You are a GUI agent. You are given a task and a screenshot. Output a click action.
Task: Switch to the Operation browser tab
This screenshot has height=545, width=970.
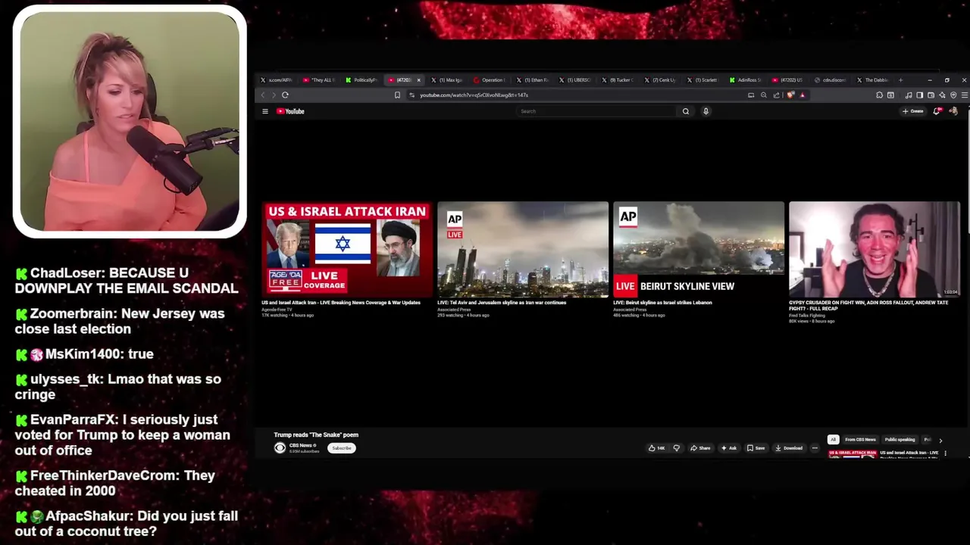point(489,79)
